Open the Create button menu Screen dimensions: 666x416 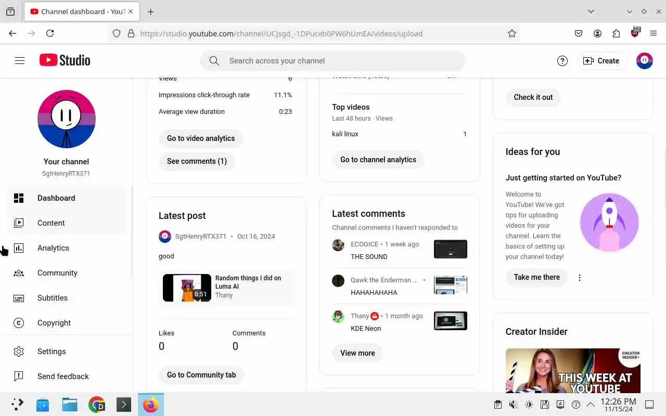[601, 61]
